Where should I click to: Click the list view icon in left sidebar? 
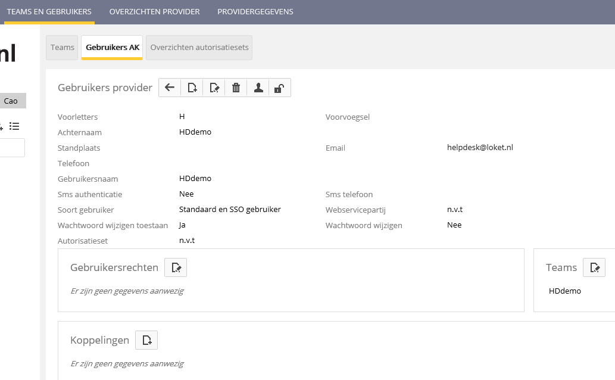point(14,126)
